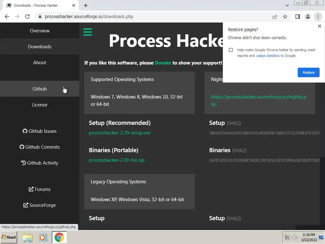Open the Windows Start button

pos(9,237)
